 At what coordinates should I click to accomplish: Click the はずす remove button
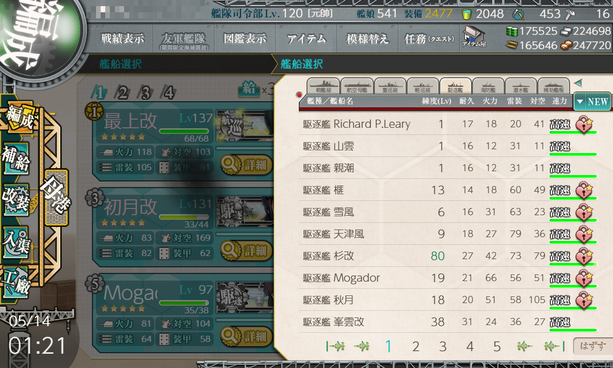(x=592, y=347)
